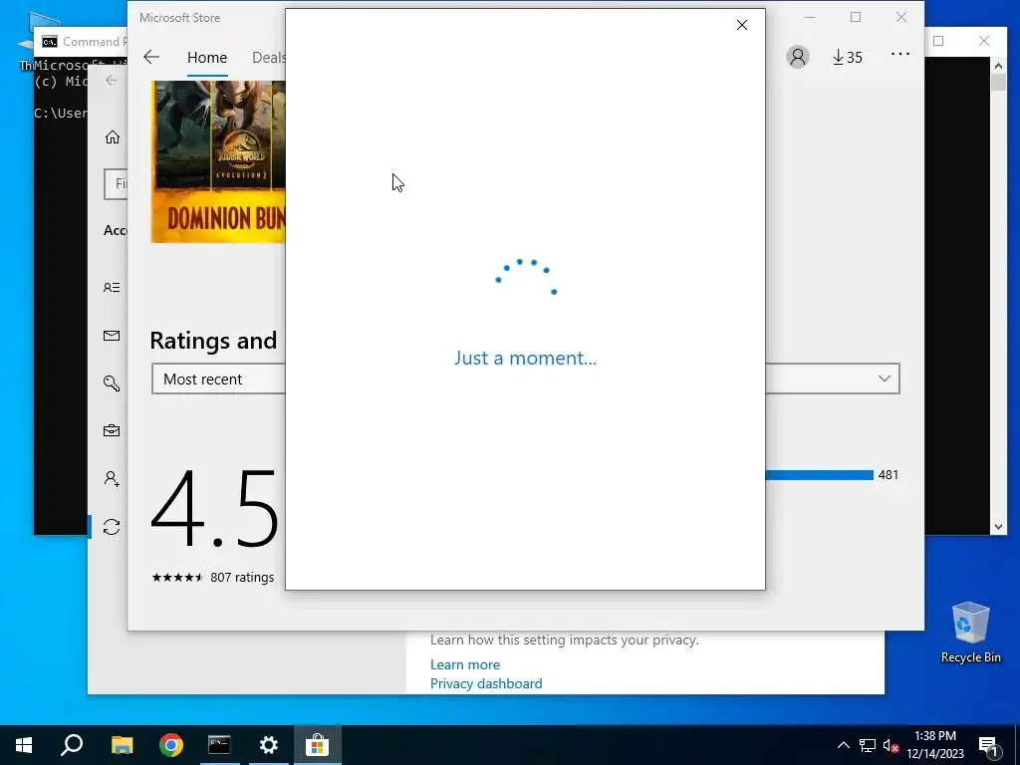Open taskbar search
The image size is (1020, 765).
point(72,745)
